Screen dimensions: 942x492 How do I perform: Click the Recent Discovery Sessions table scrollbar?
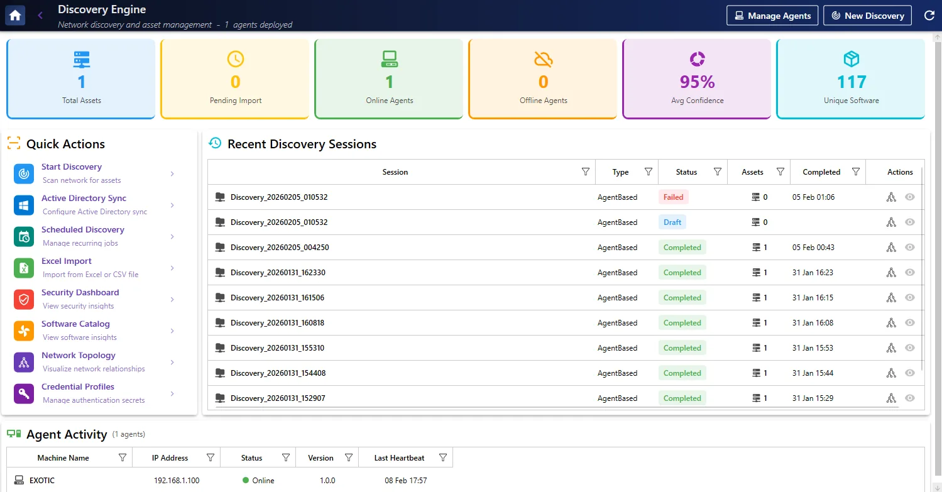pyautogui.click(x=923, y=270)
